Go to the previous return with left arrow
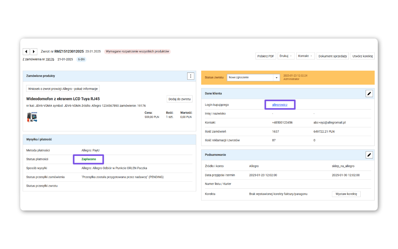The image size is (398, 249). [26, 51]
